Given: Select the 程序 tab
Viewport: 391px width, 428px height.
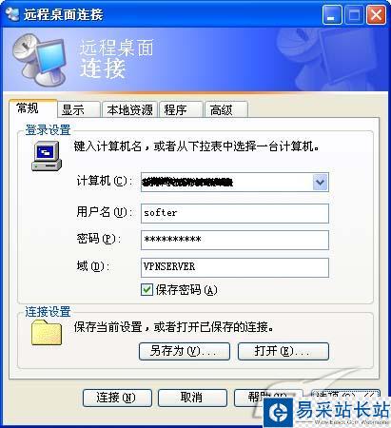Looking at the screenshot, I should click(181, 110).
